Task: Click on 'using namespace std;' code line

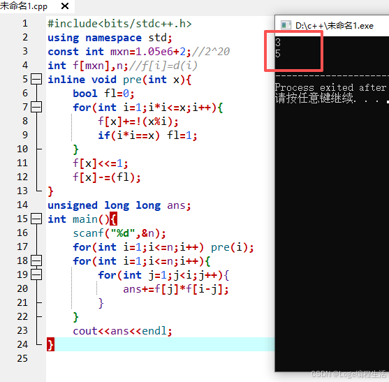Action: [x=110, y=38]
